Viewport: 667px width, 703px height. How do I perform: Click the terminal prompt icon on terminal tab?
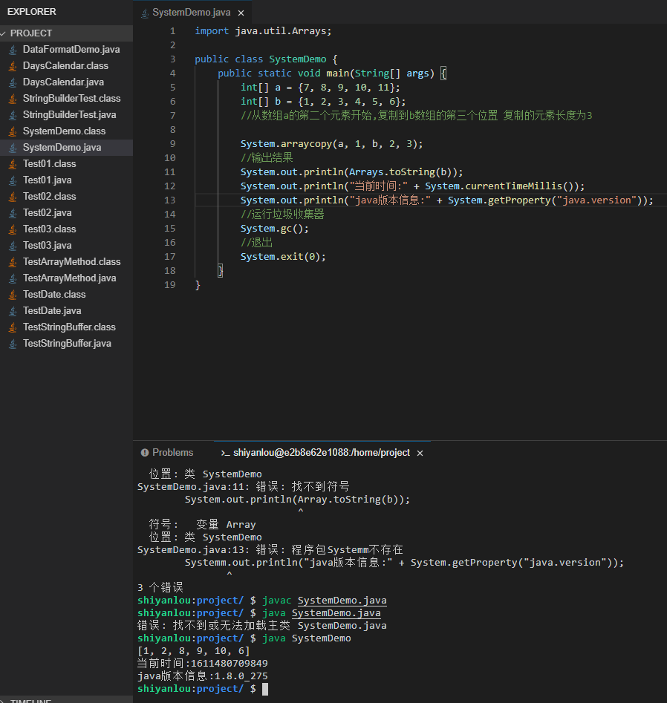point(225,454)
